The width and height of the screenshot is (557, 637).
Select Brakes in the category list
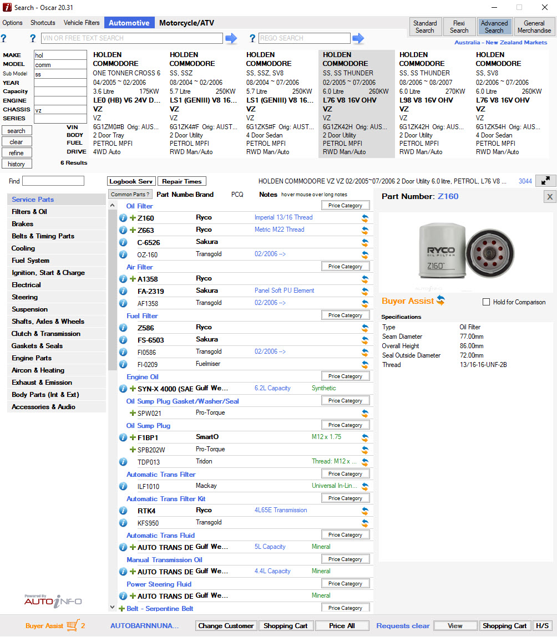click(23, 224)
